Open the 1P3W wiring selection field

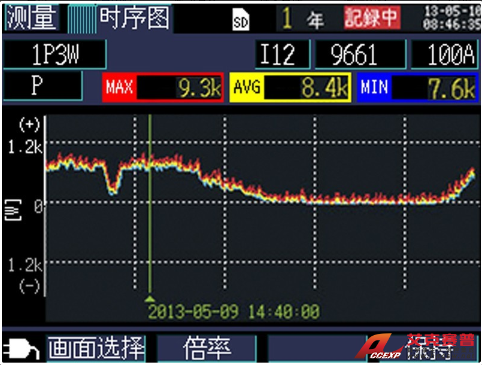54,55
